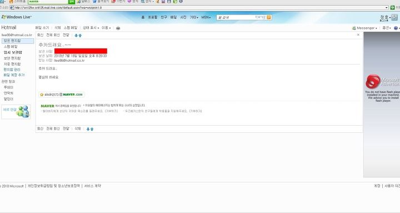Viewport: 400px width, 213px height.
Task: Select the 지운 편지함 deleted folder
Action: 12,64
